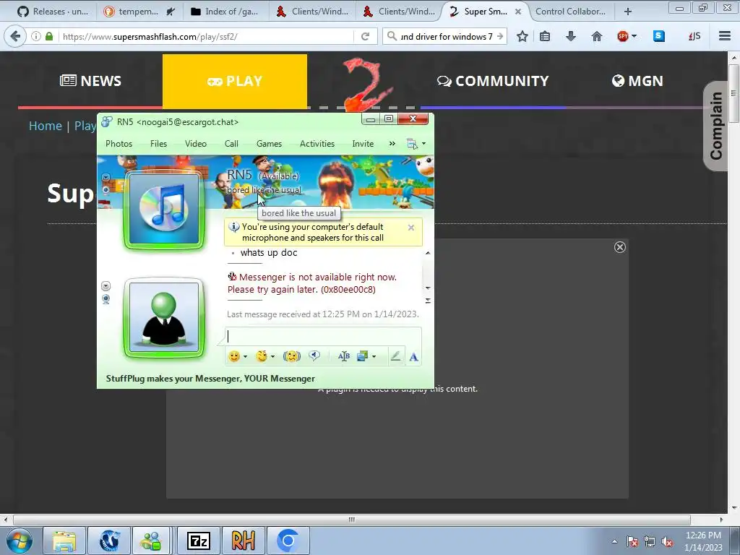The width and height of the screenshot is (740, 555).
Task: Open the SPY extension dropdown arrow
Action: [x=634, y=36]
